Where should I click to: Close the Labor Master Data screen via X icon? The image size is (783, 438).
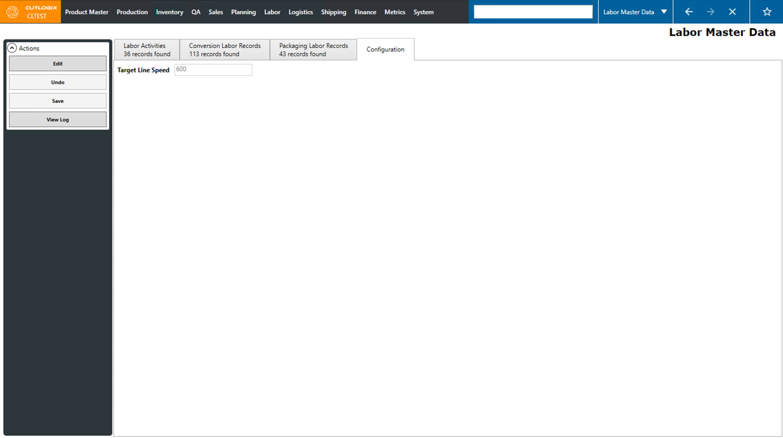click(732, 11)
